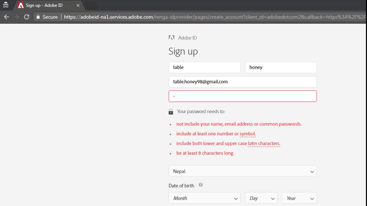The height and width of the screenshot is (206, 367).
Task: Open the Nepal country dropdown
Action: point(243,171)
